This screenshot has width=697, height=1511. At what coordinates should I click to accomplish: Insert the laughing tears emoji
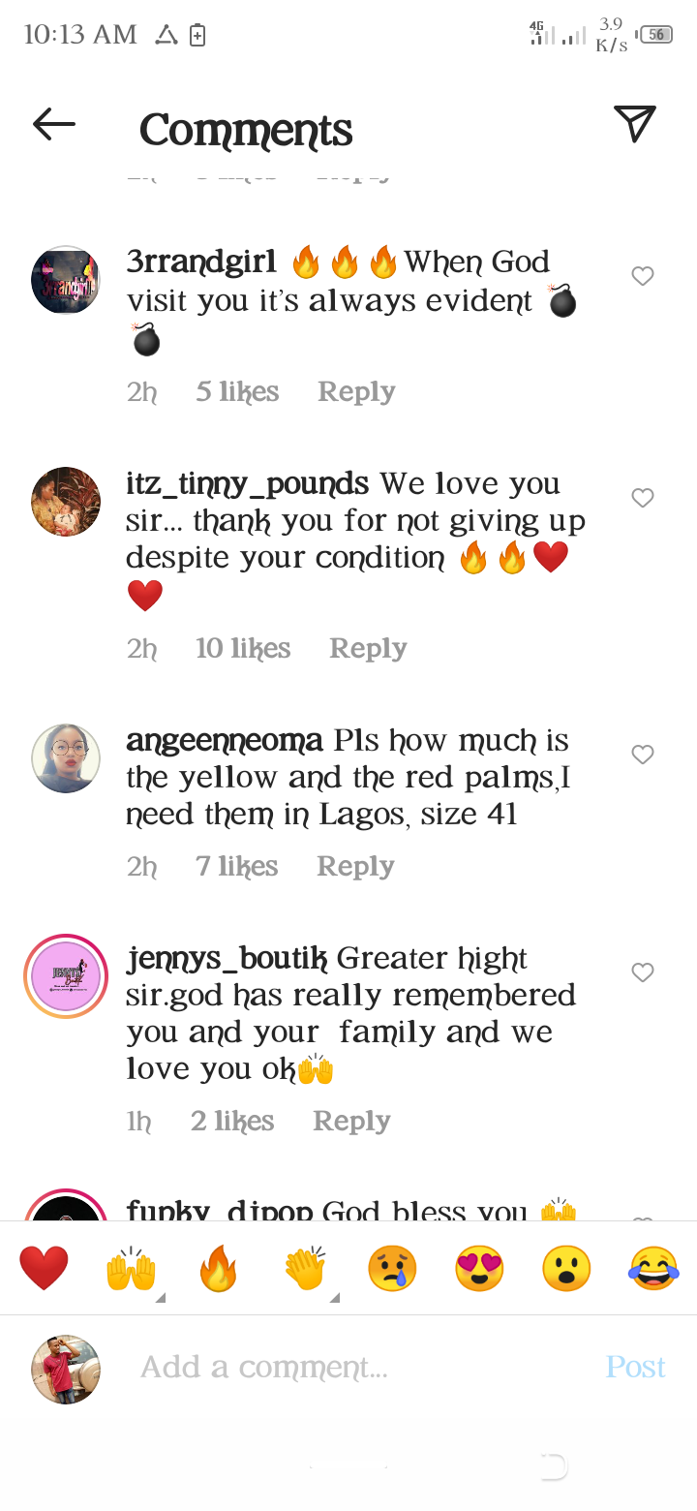coord(653,1269)
